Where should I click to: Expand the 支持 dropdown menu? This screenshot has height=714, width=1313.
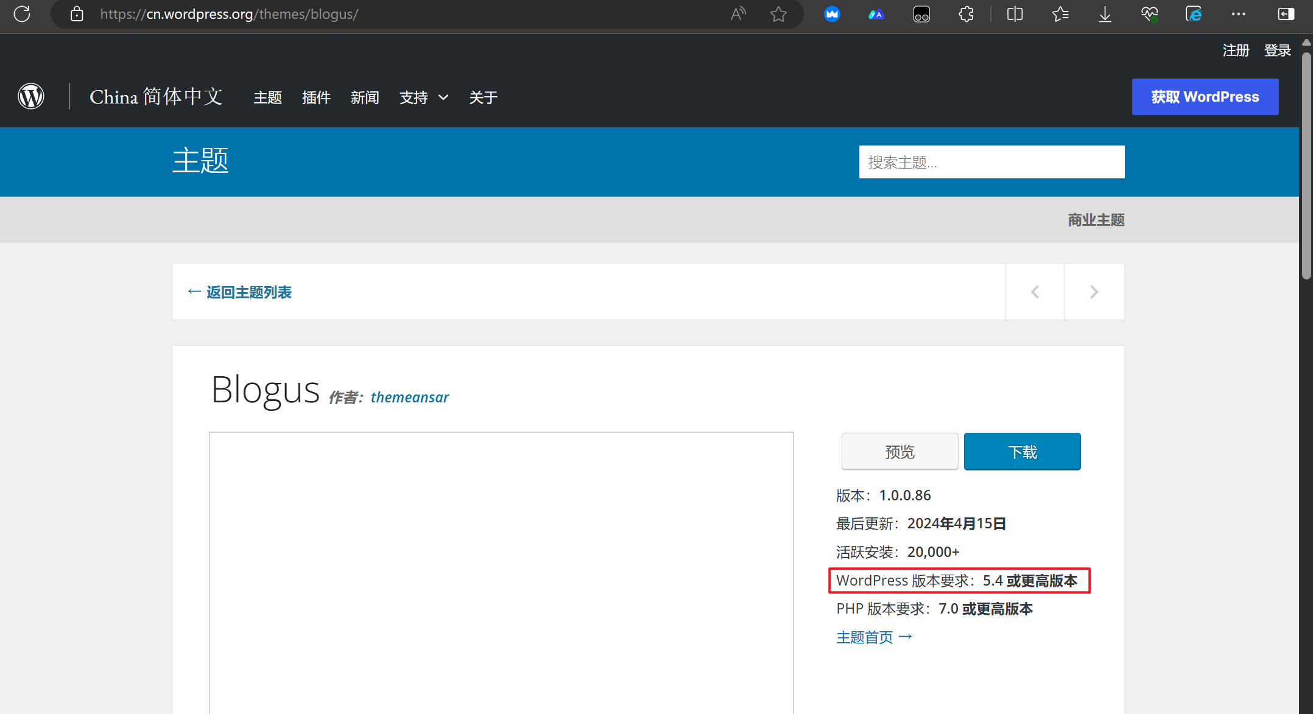pyautogui.click(x=424, y=97)
